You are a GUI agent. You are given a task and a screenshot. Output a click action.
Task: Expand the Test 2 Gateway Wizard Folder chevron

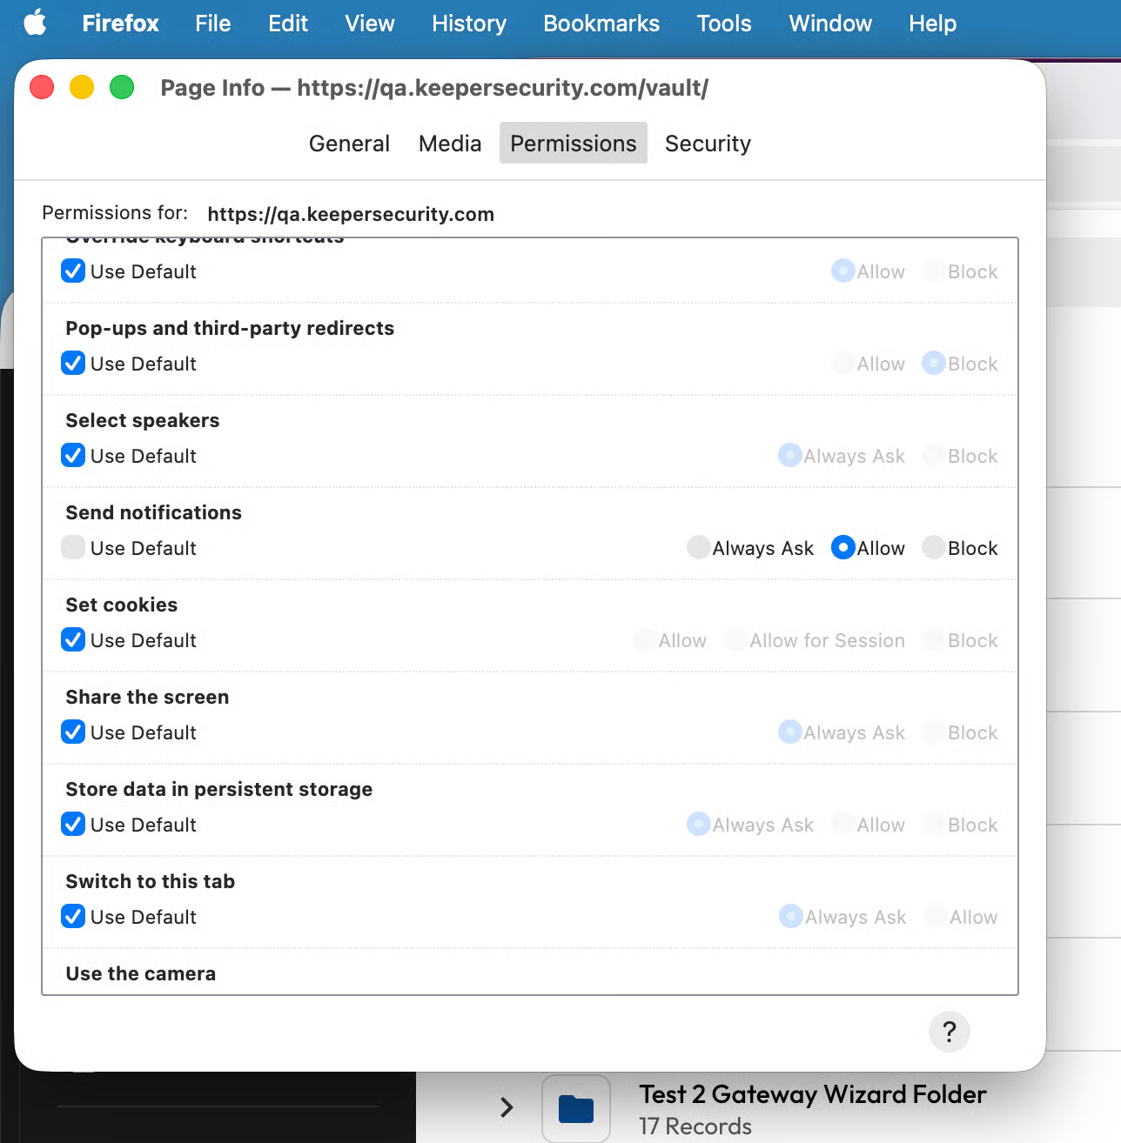507,1107
